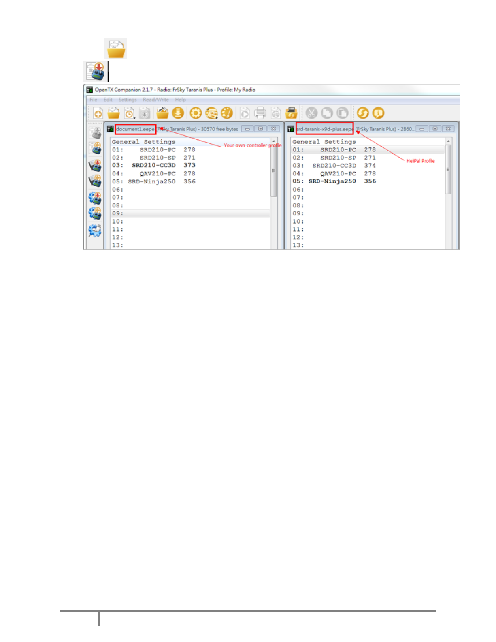Select empty slot 06 in document1.eepe
496x642 pixels.
click(190, 190)
